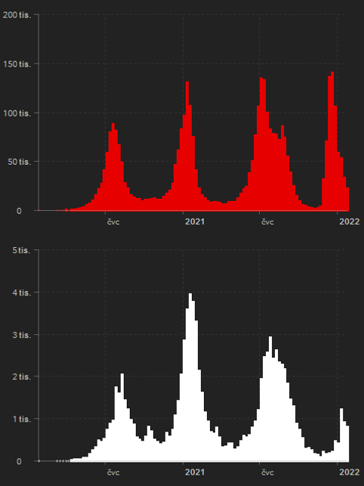Click the "50 tis." axis label
The height and width of the screenshot is (486, 364).
[20, 162]
